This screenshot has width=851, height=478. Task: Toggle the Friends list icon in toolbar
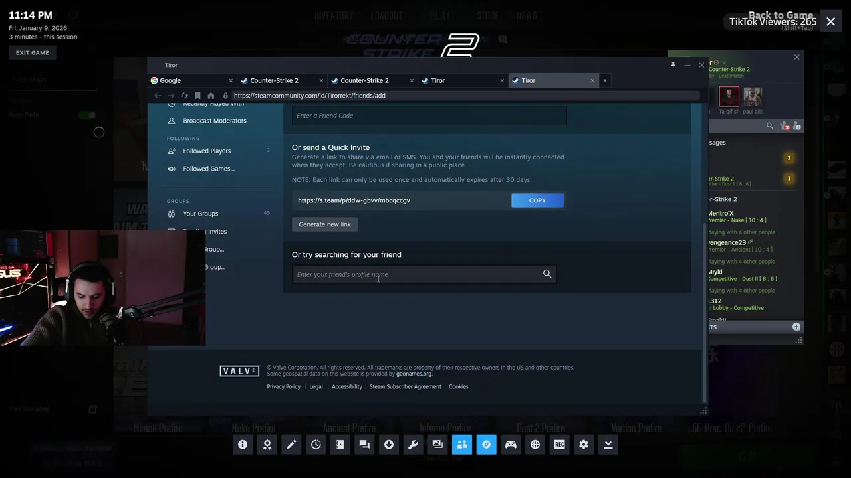[462, 445]
